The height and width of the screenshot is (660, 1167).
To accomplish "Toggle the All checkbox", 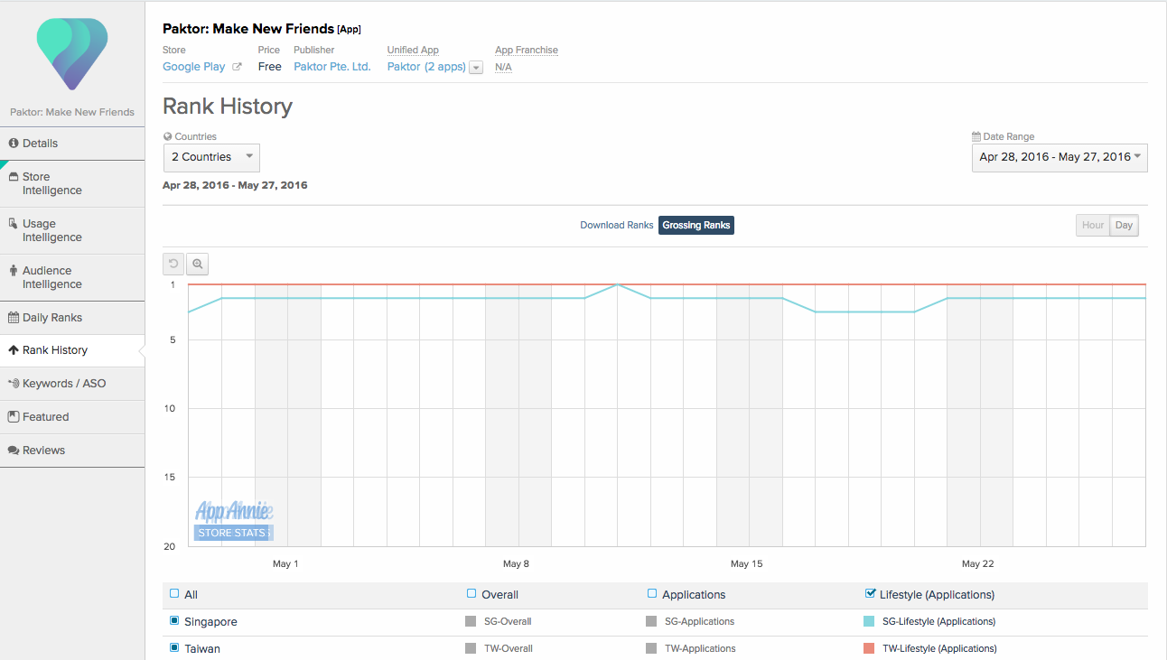I will click(x=174, y=594).
